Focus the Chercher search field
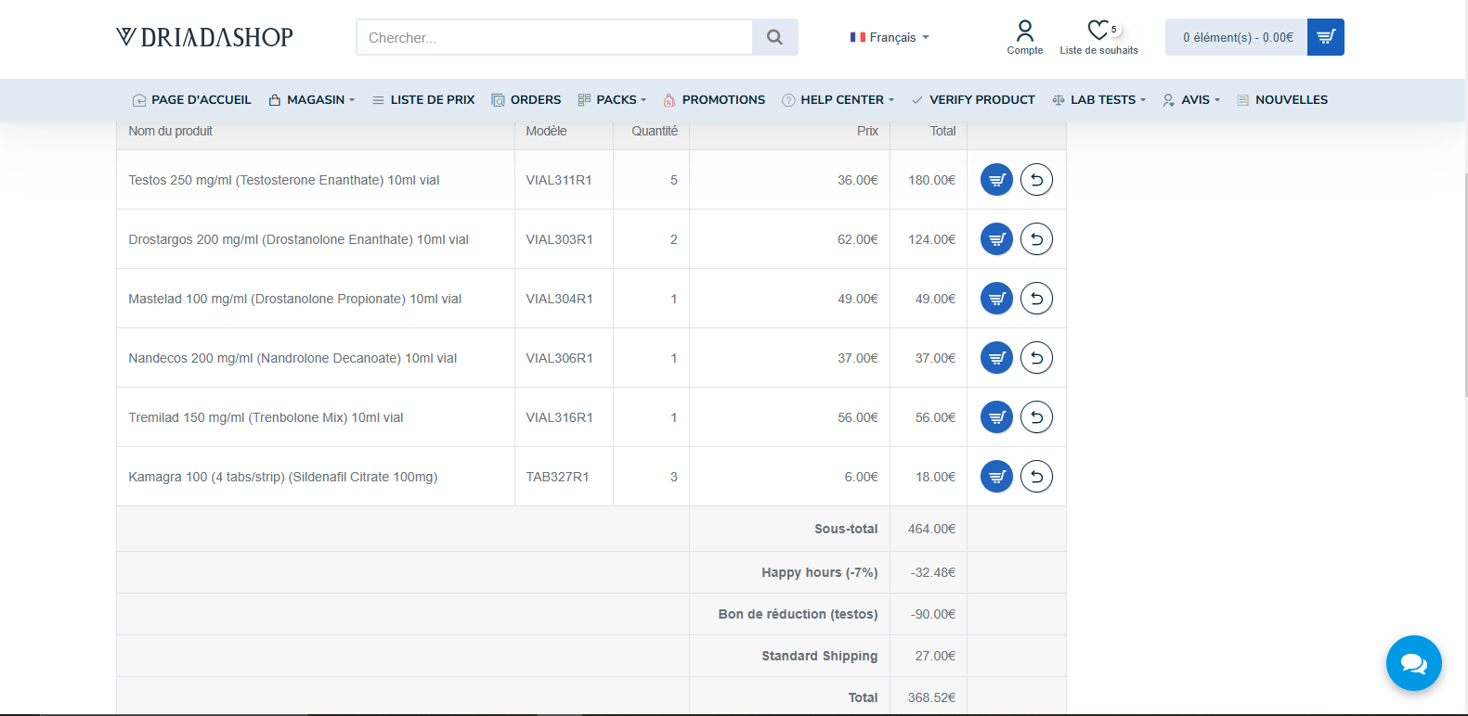 [554, 37]
